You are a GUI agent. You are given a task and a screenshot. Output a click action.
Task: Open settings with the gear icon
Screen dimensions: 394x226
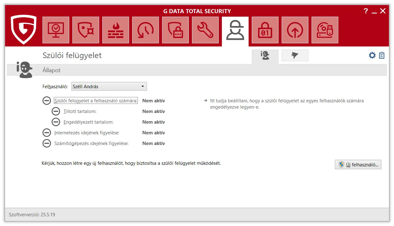[x=372, y=56]
